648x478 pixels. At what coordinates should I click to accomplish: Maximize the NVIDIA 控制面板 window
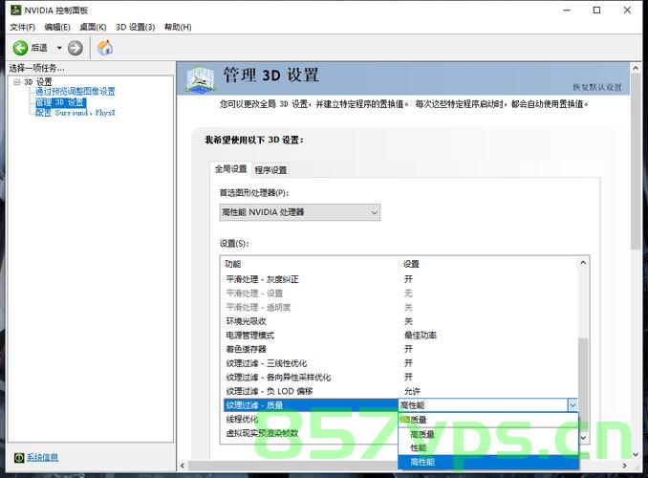(x=596, y=10)
